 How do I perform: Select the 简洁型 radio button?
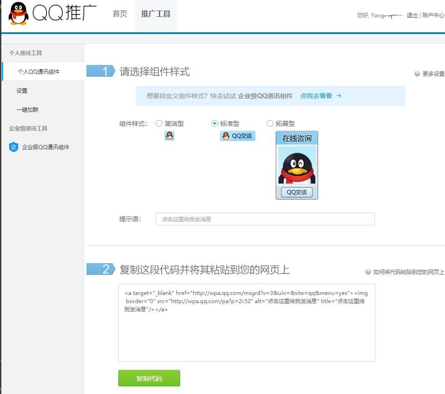[x=159, y=123]
